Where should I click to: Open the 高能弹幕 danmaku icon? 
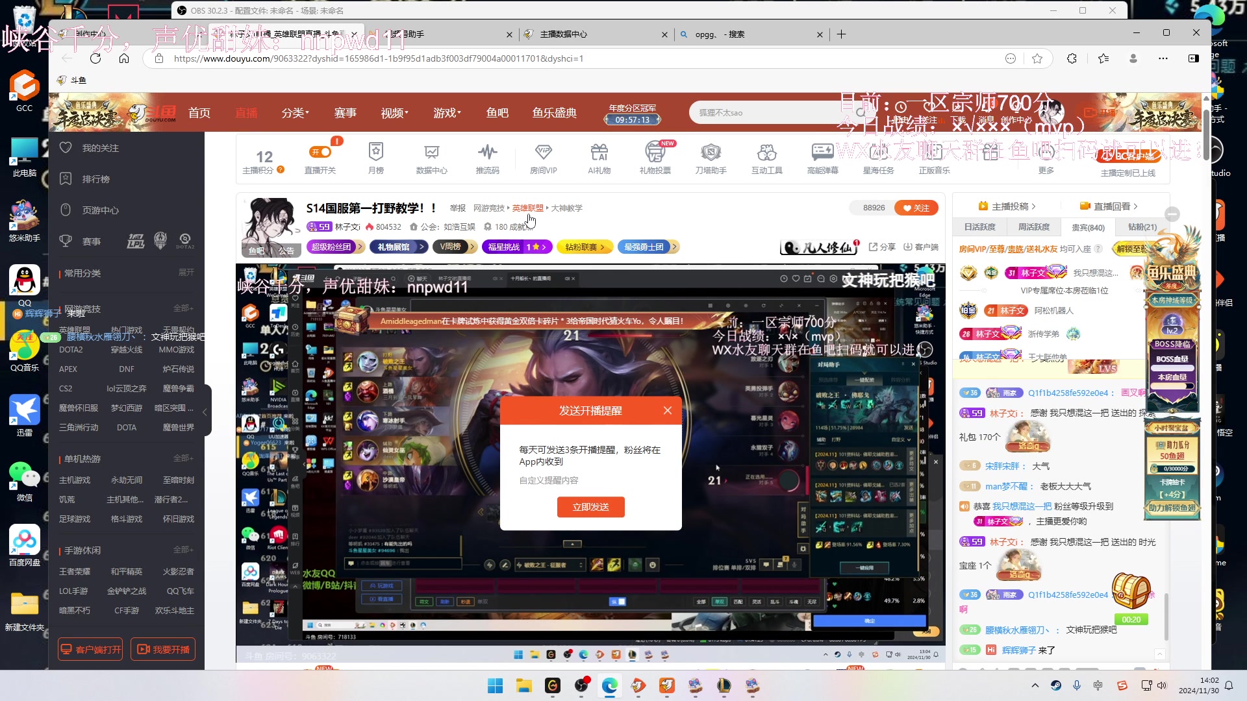tap(823, 158)
